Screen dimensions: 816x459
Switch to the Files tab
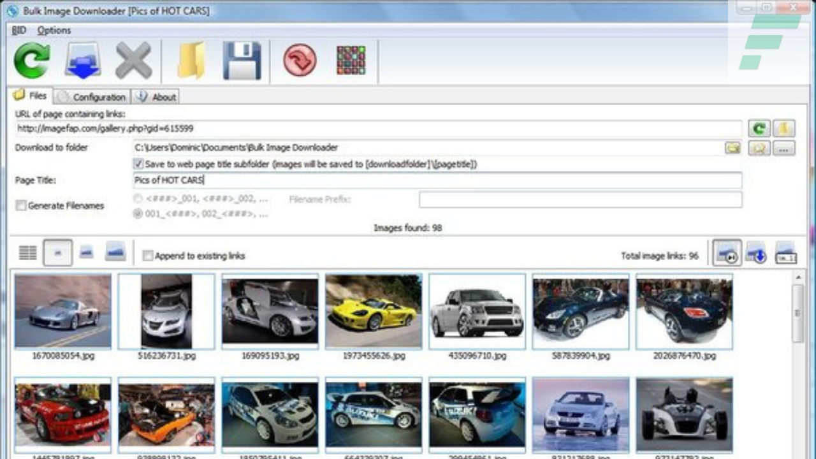pos(30,96)
